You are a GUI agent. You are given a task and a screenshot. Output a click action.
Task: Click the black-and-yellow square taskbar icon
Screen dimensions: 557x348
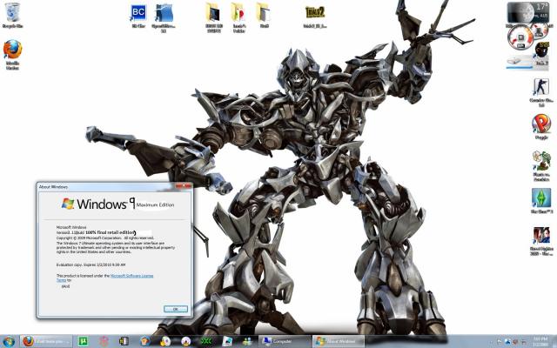[x=124, y=342]
